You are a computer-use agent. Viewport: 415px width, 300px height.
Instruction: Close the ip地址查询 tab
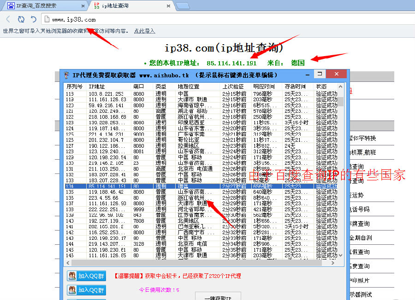click(x=168, y=6)
